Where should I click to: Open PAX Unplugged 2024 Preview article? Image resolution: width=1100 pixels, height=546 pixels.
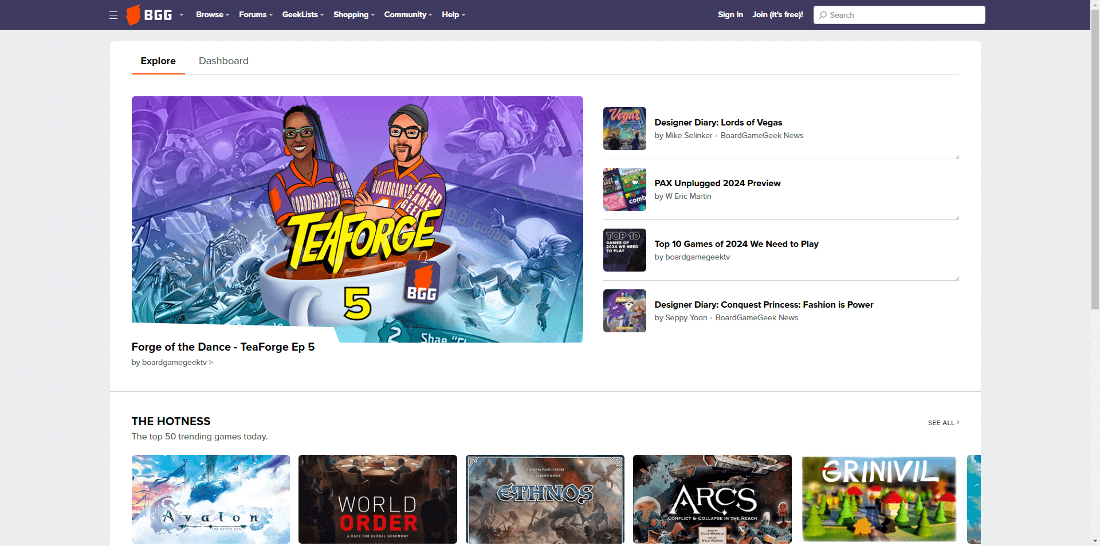(x=717, y=183)
